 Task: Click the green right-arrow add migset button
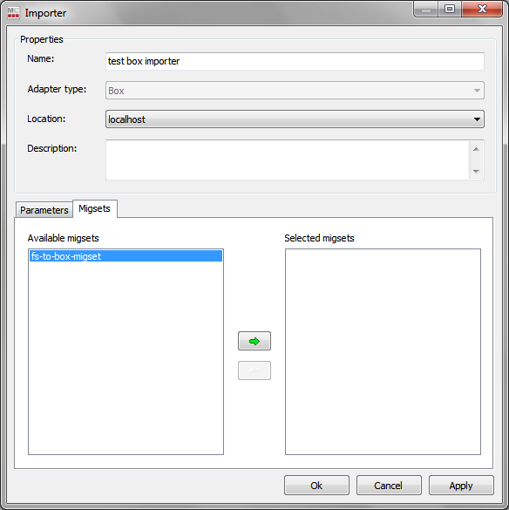click(254, 341)
